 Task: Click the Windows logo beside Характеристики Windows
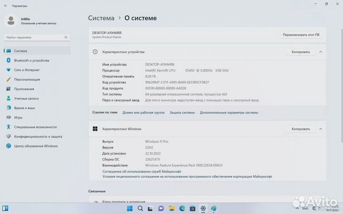click(95, 129)
